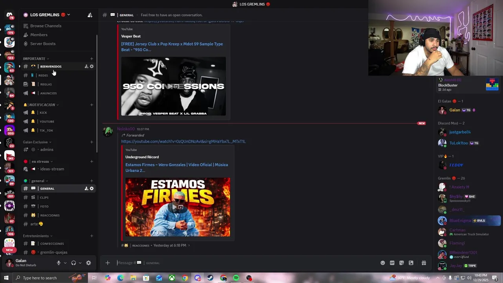This screenshot has height=283, width=503.
Task: Open ANUNCIOS channel
Action: [x=58, y=93]
